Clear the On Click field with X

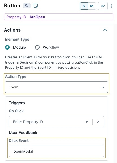click(98, 122)
